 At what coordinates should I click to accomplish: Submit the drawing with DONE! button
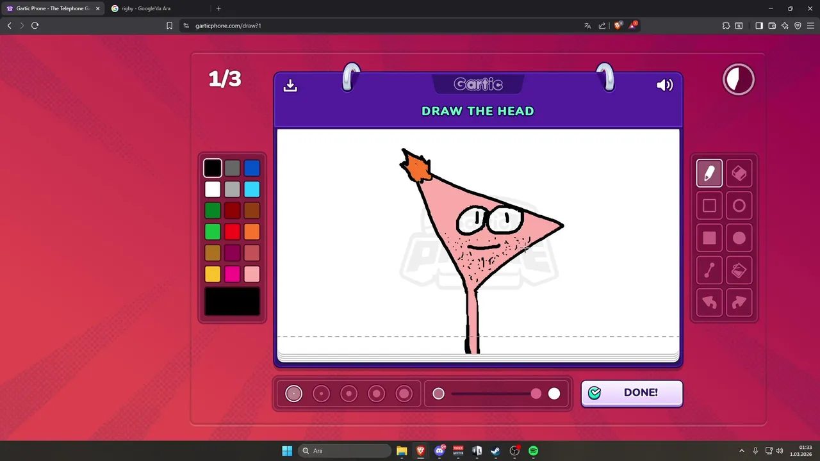(632, 393)
